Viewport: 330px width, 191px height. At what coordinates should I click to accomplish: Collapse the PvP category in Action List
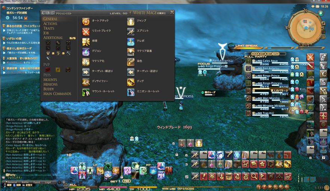pyautogui.click(x=46, y=65)
